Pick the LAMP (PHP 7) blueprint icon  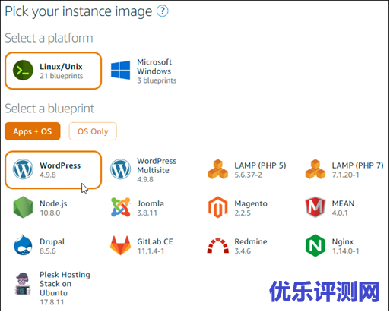pyautogui.click(x=315, y=169)
